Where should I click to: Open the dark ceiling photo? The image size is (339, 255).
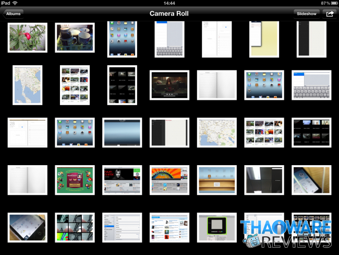click(264, 180)
